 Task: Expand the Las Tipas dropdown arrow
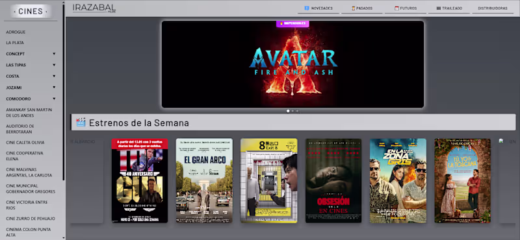tap(54, 65)
